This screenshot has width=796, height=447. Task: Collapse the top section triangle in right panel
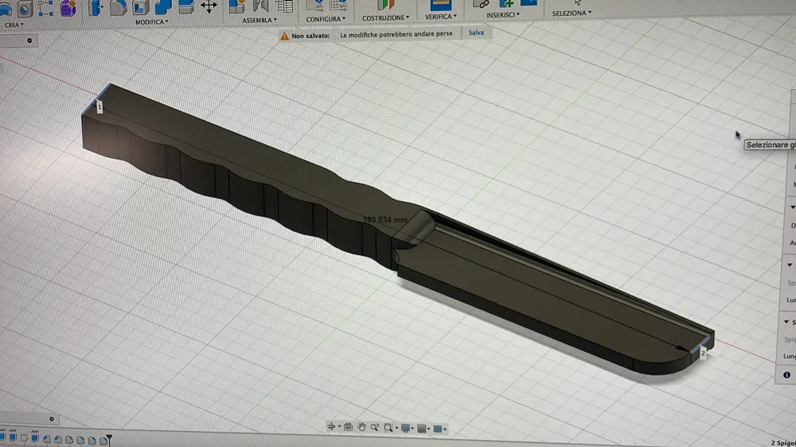click(793, 207)
